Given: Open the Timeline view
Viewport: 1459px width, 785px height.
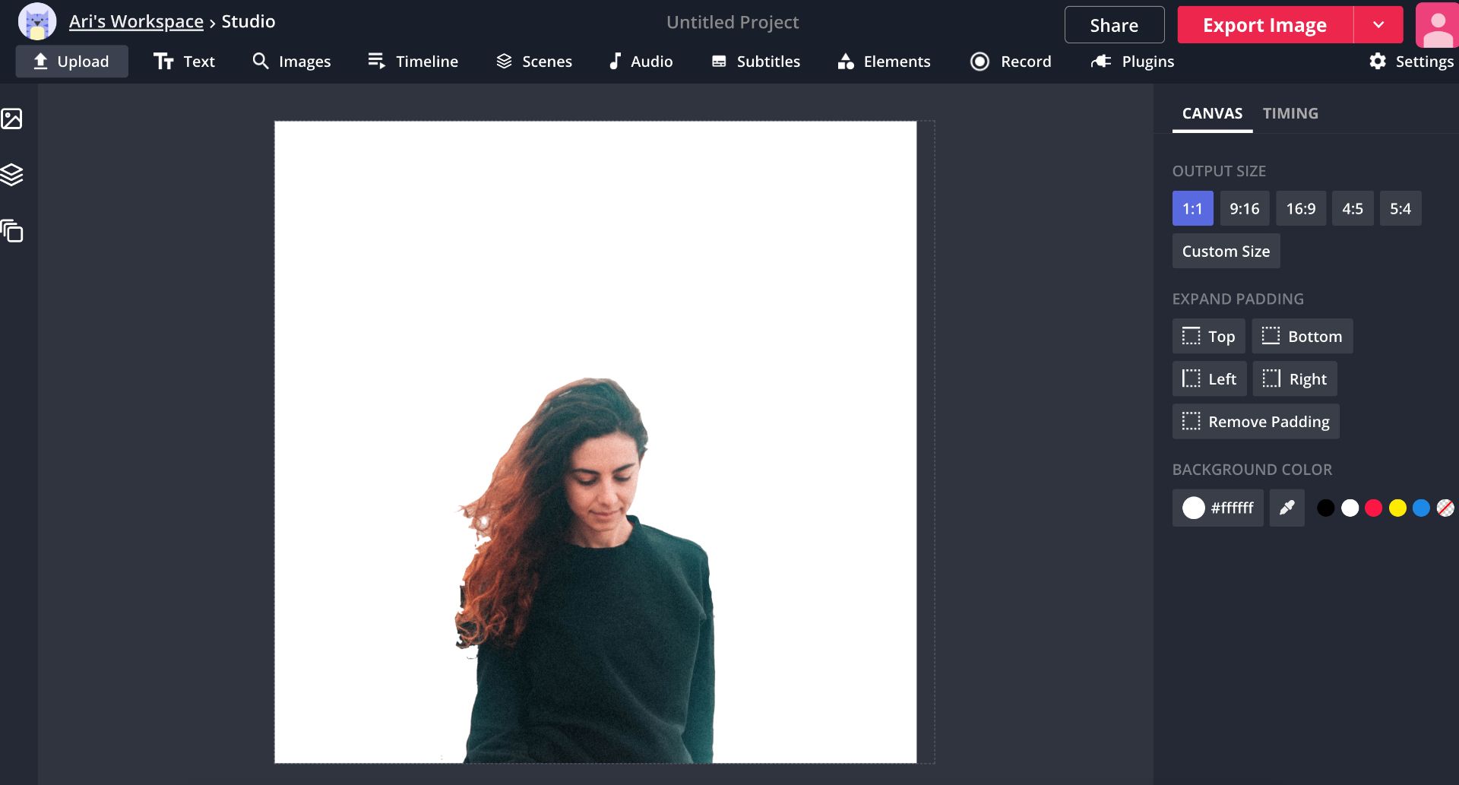Looking at the screenshot, I should (412, 61).
